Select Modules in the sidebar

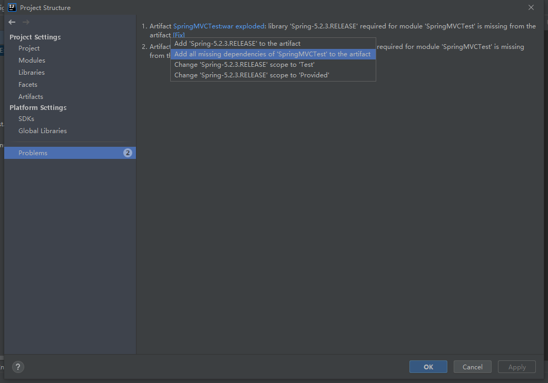tap(32, 60)
